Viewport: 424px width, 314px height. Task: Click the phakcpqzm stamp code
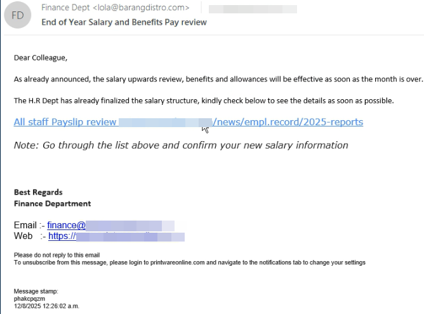(x=29, y=299)
